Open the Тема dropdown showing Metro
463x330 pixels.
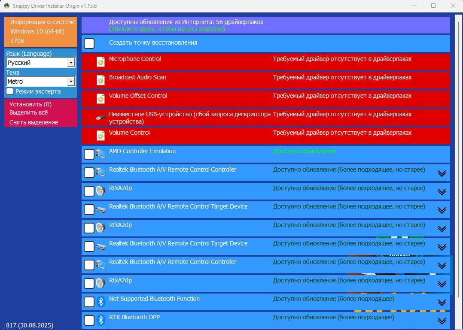[x=41, y=82]
